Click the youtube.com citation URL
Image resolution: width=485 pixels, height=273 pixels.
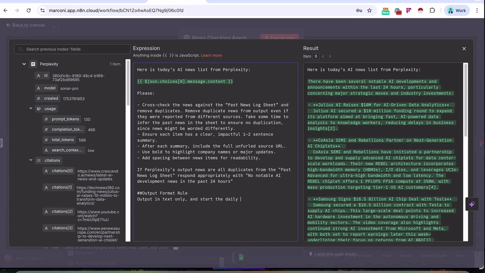(98, 216)
